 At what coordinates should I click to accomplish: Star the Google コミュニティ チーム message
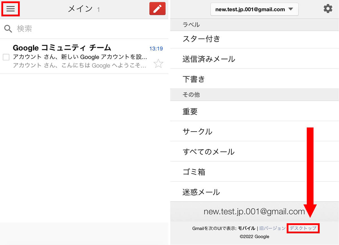click(158, 63)
